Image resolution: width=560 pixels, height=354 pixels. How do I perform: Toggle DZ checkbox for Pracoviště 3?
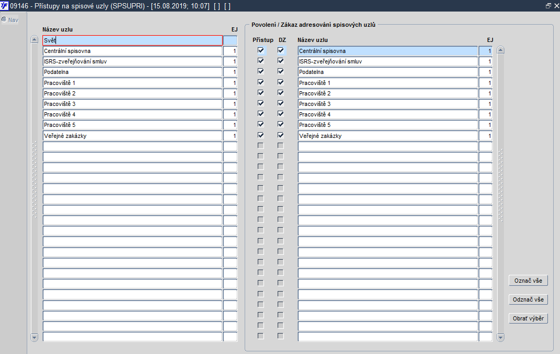281,103
